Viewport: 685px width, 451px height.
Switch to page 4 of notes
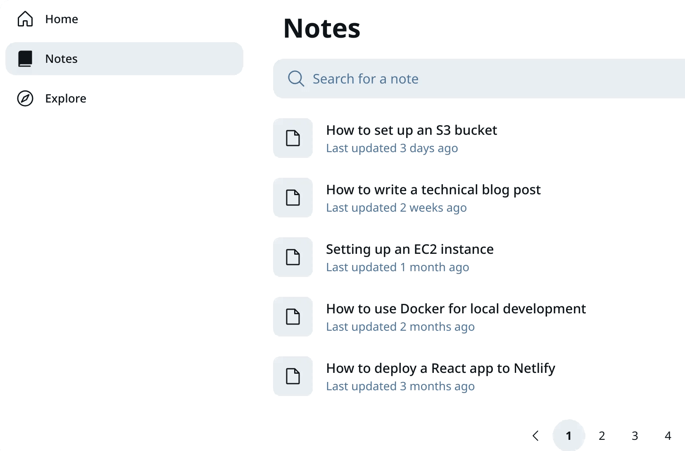pyautogui.click(x=668, y=436)
